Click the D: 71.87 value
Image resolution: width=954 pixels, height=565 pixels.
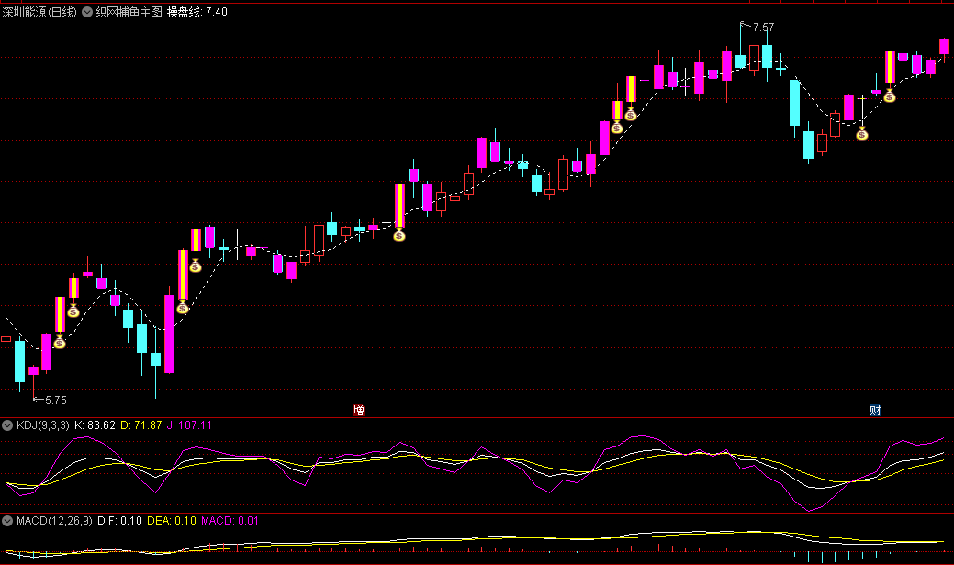pos(141,425)
